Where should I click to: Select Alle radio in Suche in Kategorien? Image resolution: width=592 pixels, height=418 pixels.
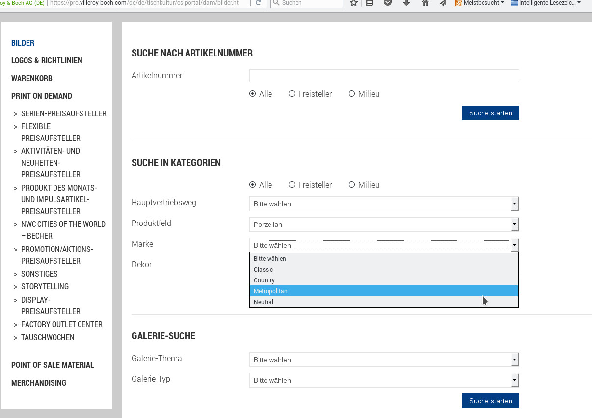coord(253,185)
